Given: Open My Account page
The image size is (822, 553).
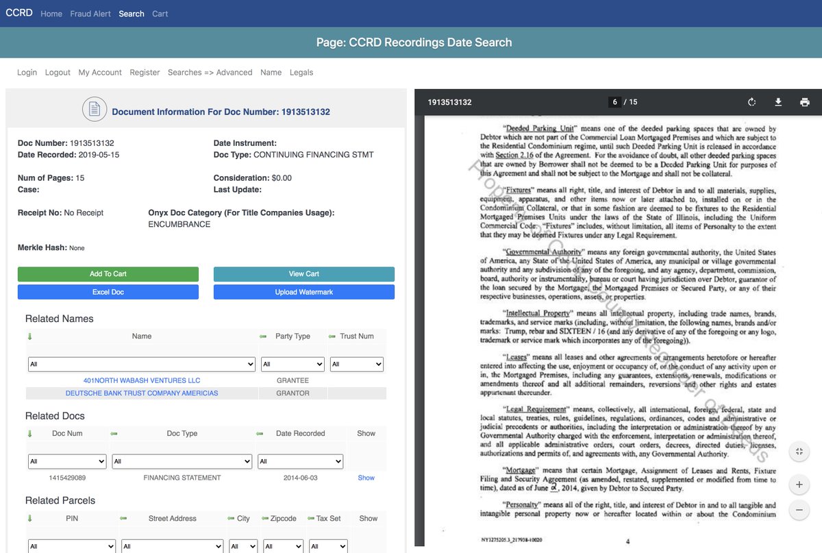Looking at the screenshot, I should tap(100, 72).
